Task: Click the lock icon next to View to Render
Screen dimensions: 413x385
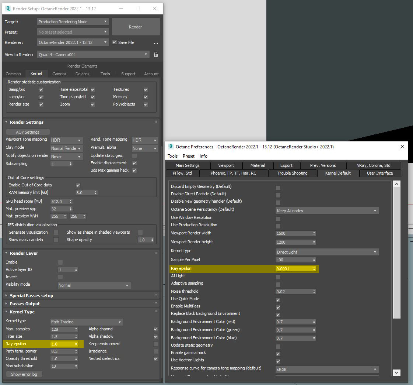Action: pyautogui.click(x=156, y=54)
